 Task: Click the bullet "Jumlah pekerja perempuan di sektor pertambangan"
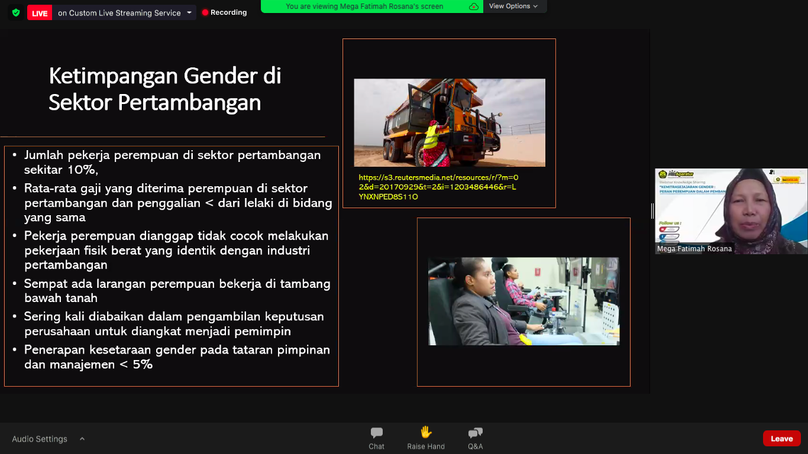click(172, 162)
